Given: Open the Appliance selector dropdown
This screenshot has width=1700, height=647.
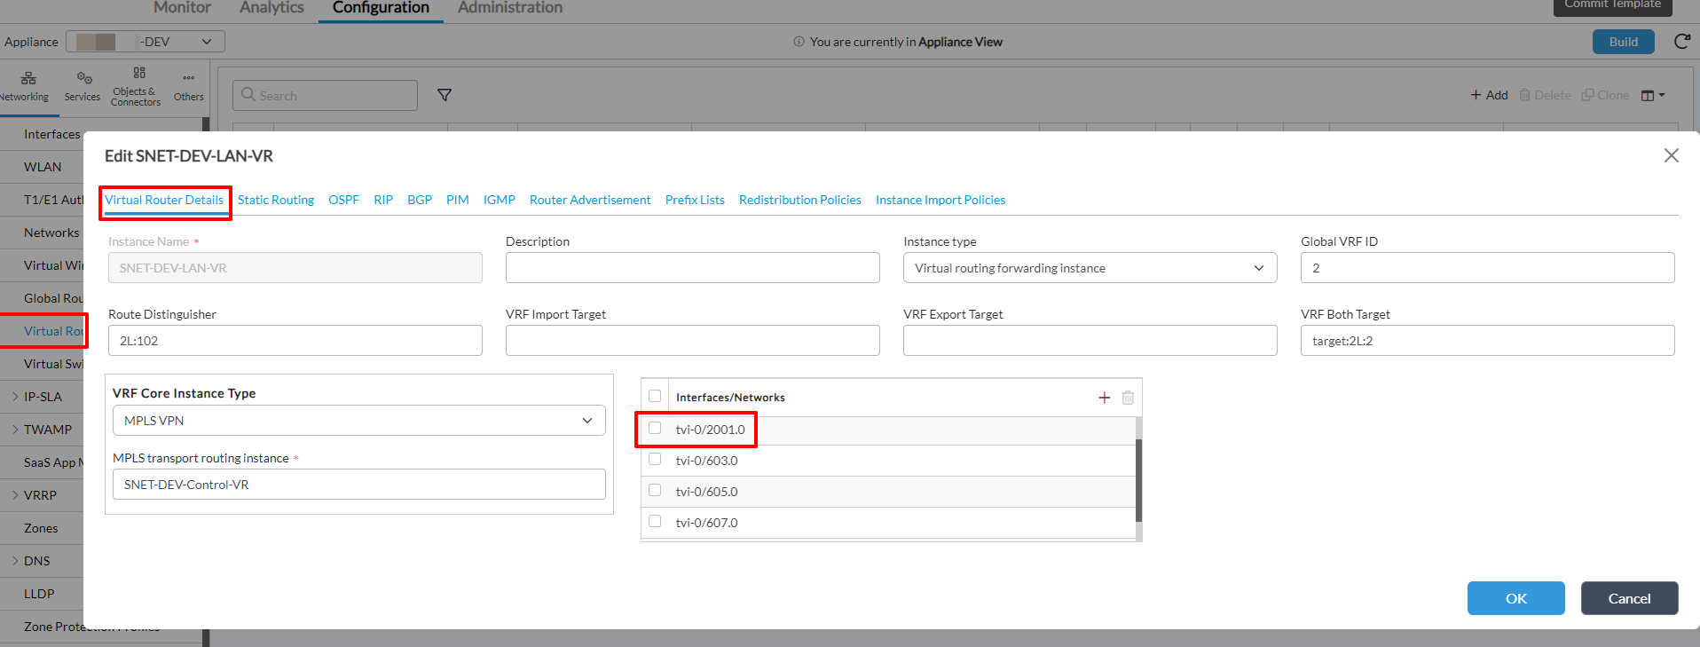Looking at the screenshot, I should tap(146, 42).
